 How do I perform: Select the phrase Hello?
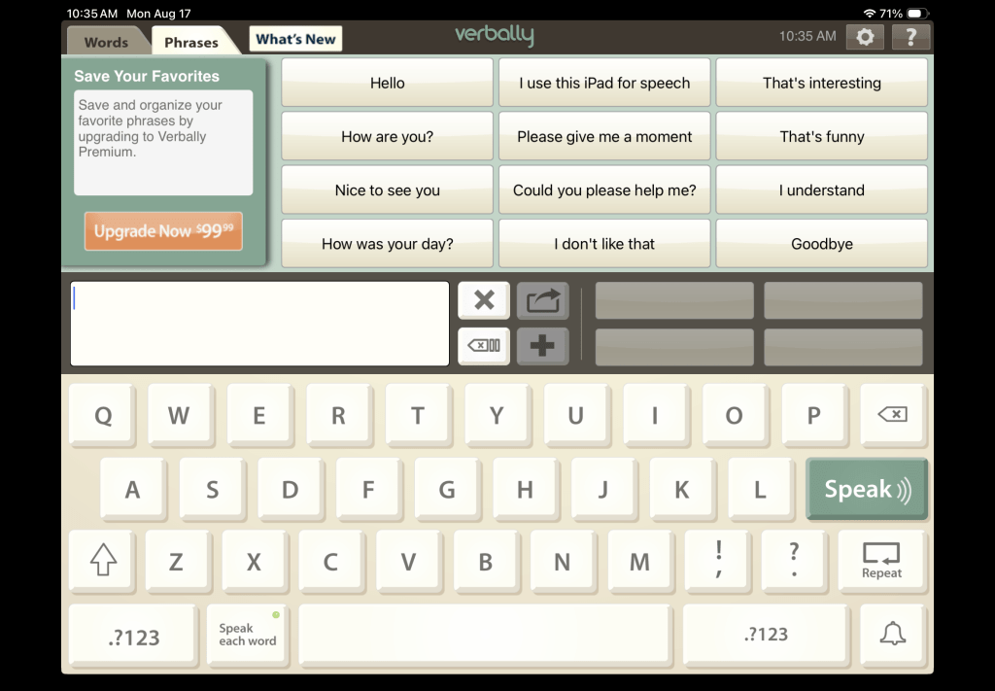click(x=387, y=83)
